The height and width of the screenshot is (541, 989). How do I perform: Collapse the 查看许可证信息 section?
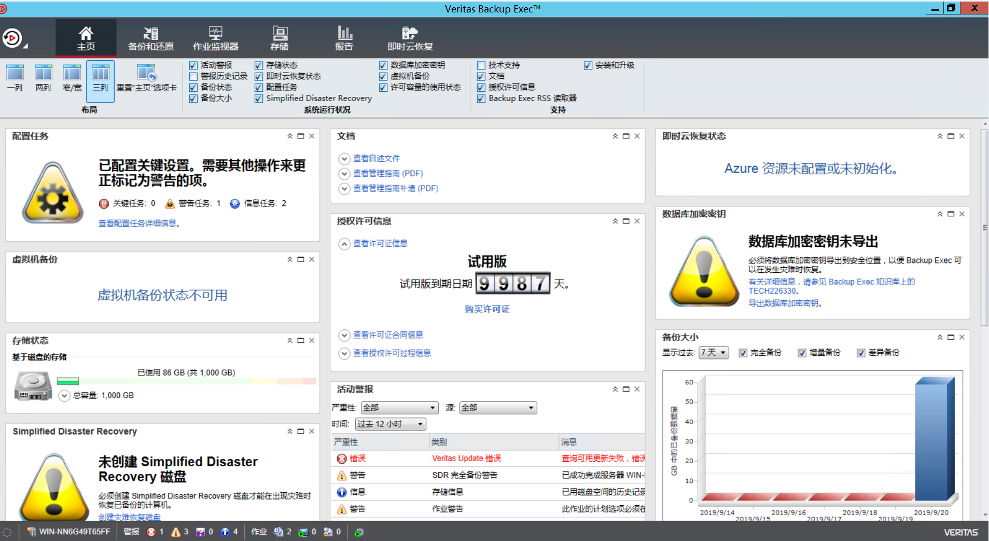344,244
